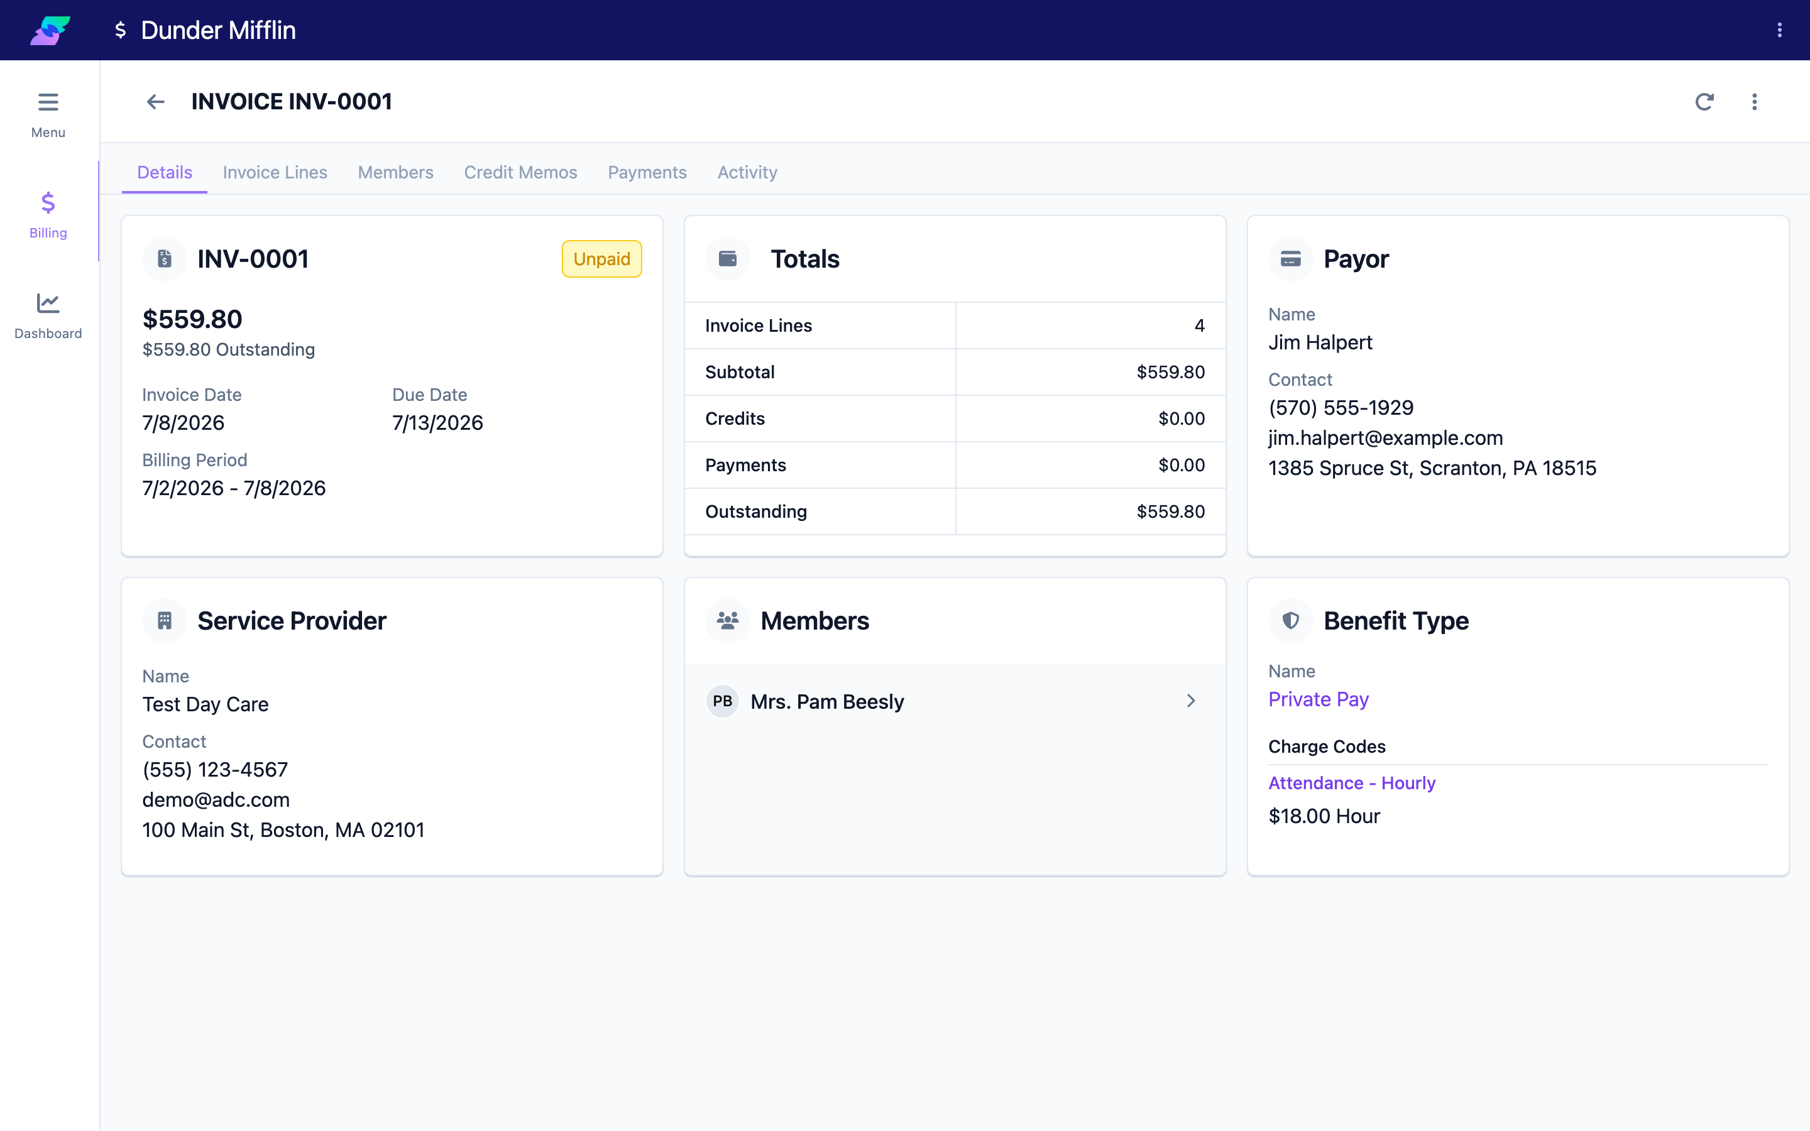Click the Invoice Lines count 4
This screenshot has height=1131, width=1810.
pyautogui.click(x=1200, y=325)
